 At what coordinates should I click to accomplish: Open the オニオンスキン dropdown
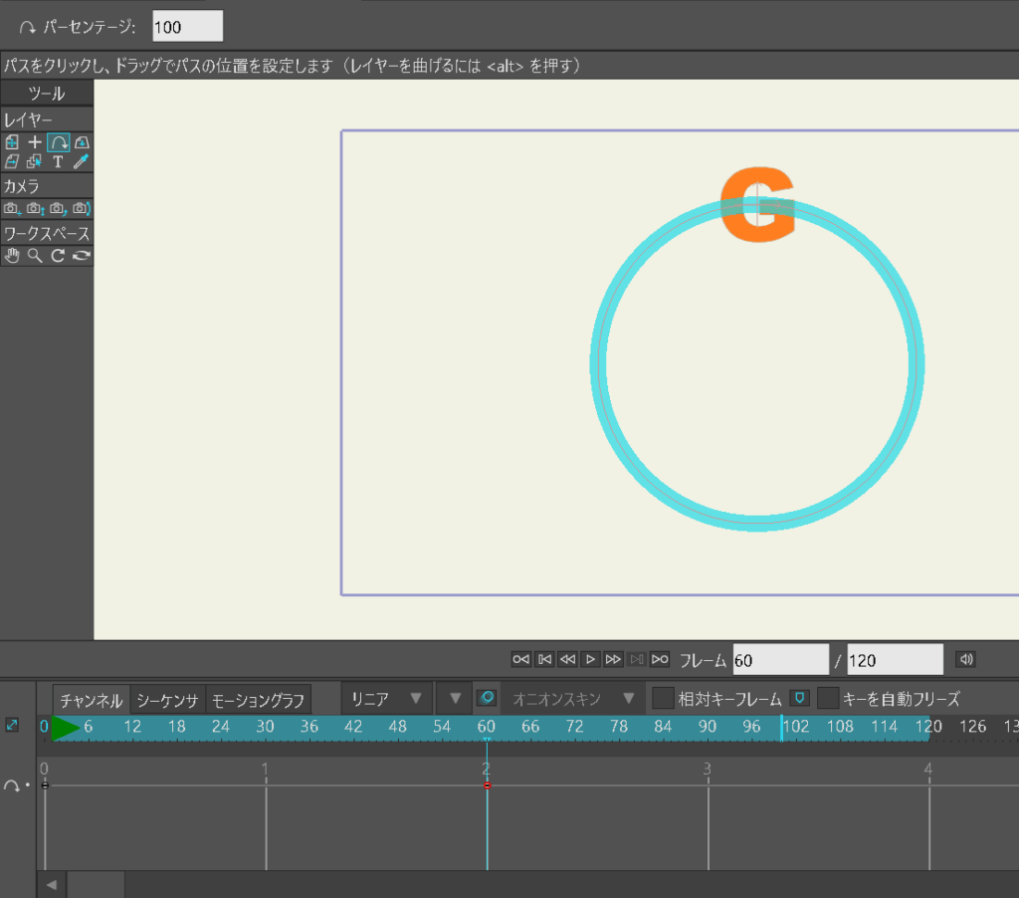(572, 699)
